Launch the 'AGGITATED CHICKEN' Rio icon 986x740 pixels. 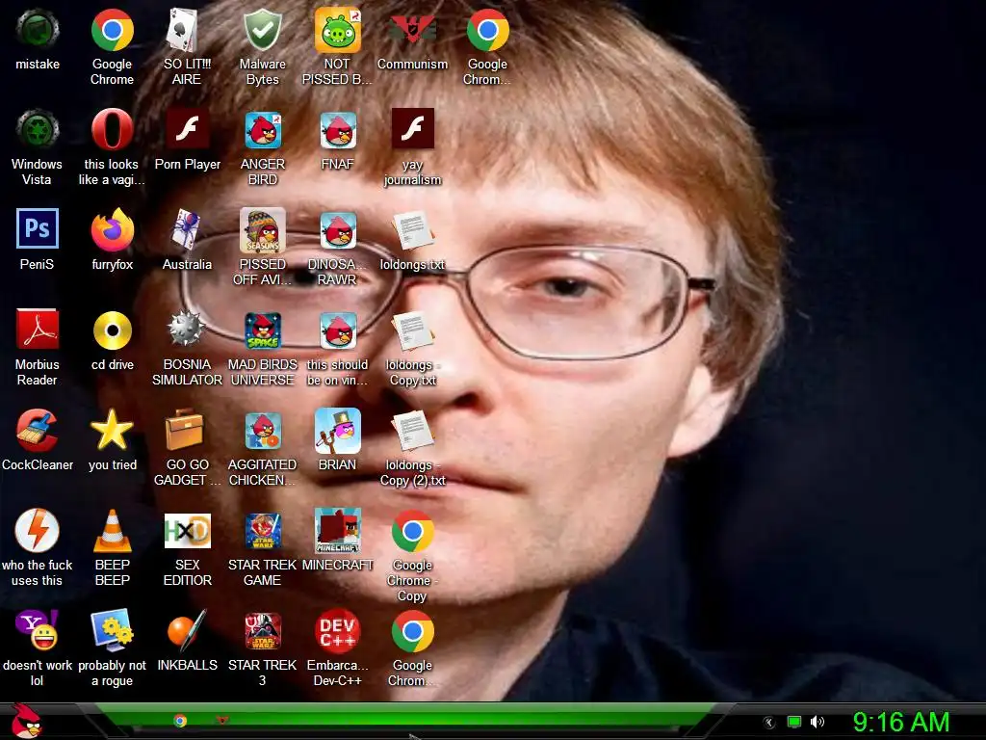coord(262,431)
